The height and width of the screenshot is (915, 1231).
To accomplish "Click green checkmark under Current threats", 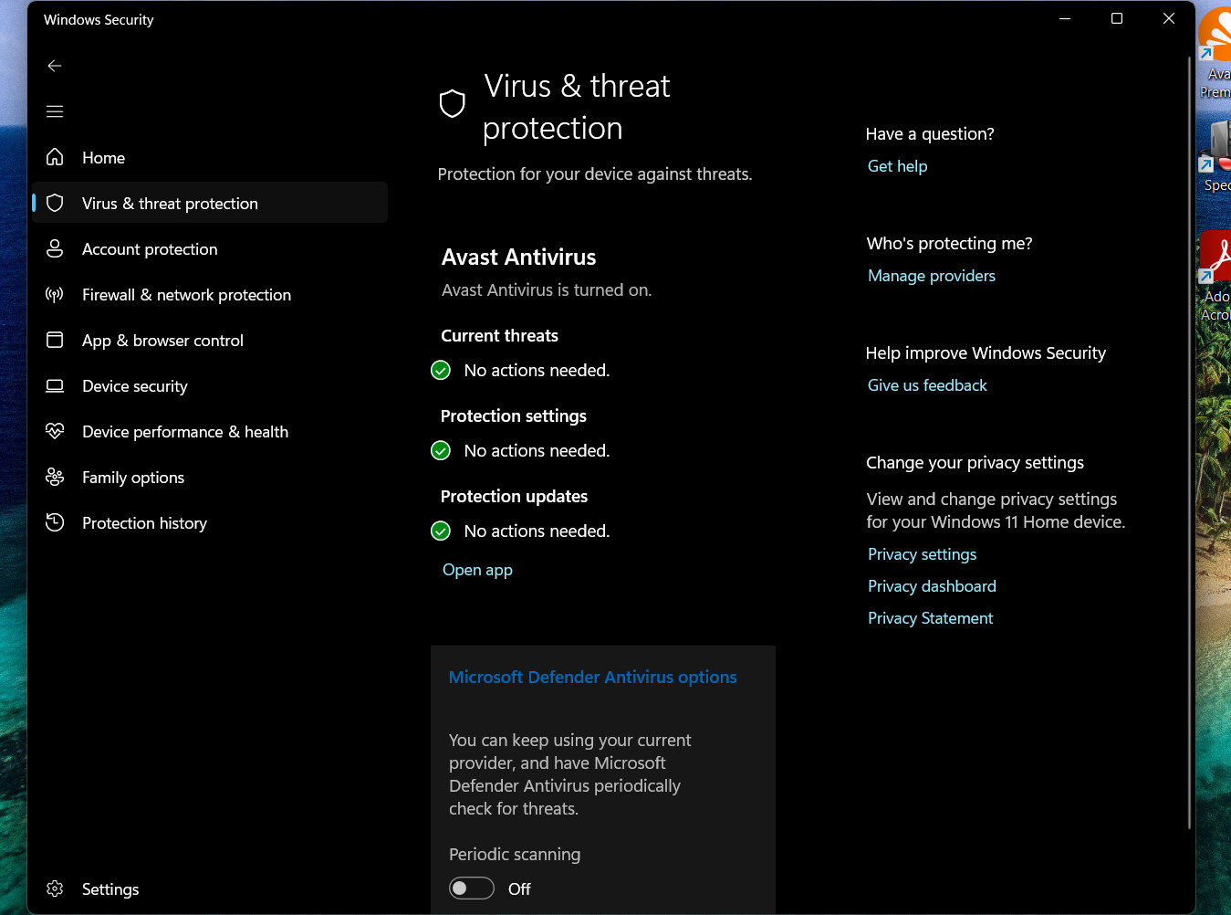I will coord(441,370).
